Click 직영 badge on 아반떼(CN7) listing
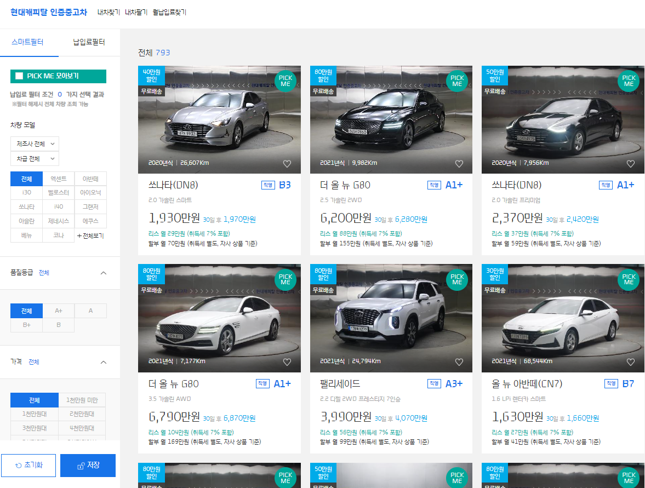 point(611,383)
